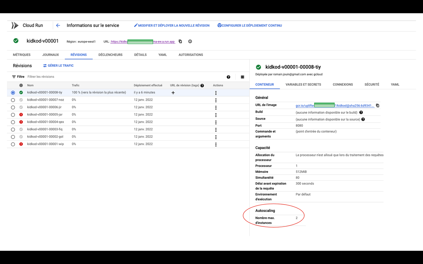
Task: Click the revision panel title kidkod-v00001-00008-tiy
Action: [293, 67]
